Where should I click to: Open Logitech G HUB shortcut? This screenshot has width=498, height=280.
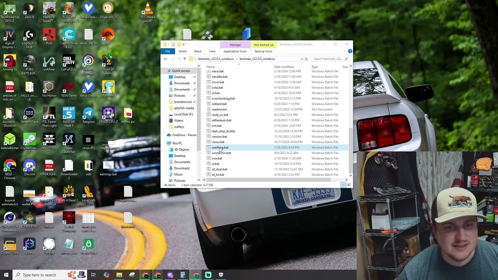pyautogui.click(x=29, y=38)
